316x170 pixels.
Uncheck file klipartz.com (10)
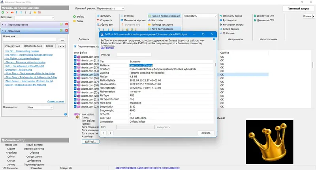point(75,57)
